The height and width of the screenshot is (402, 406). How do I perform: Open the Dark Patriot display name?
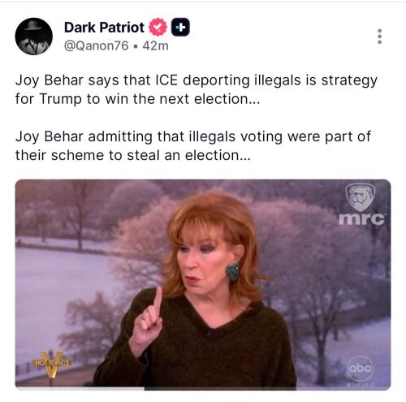(104, 28)
